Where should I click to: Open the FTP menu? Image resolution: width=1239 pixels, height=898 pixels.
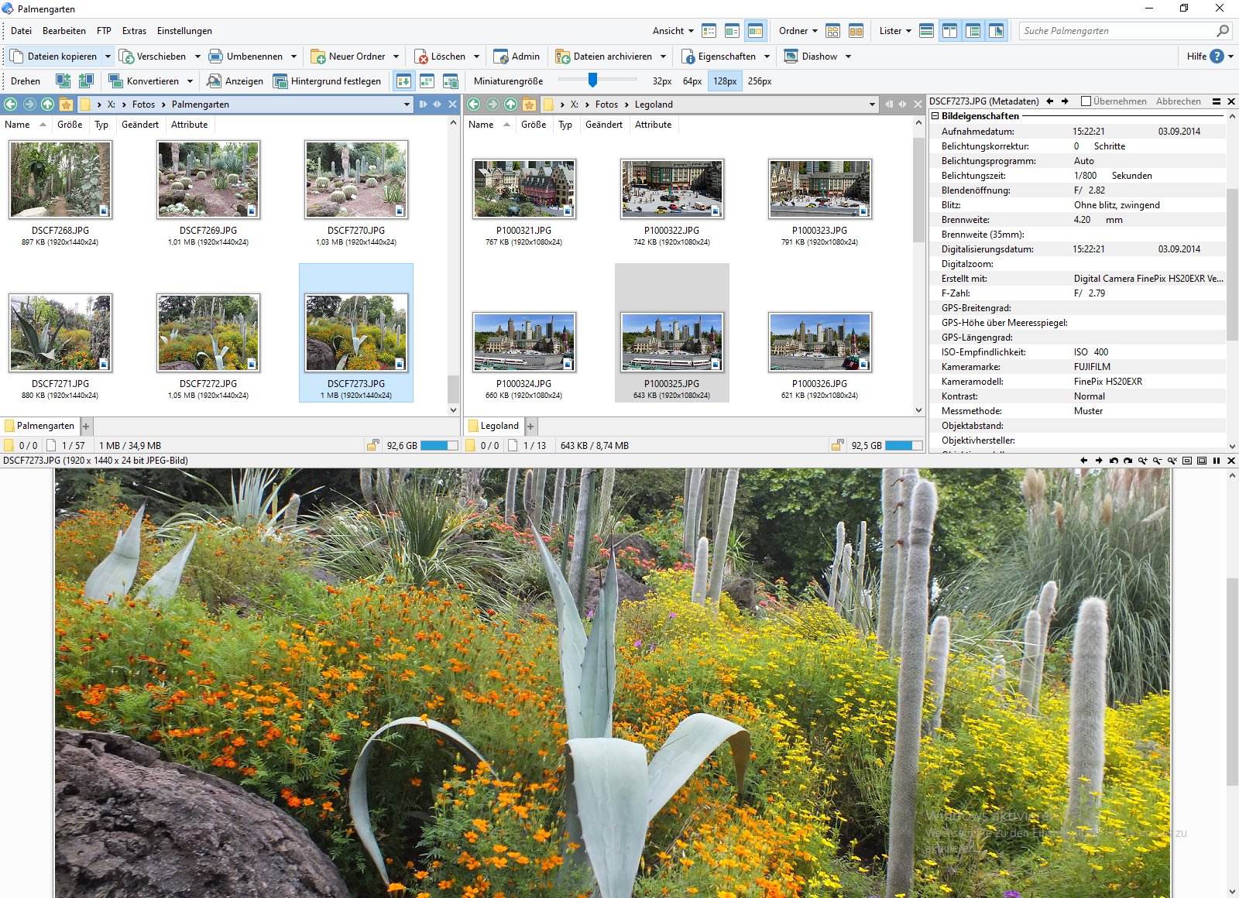coord(104,31)
